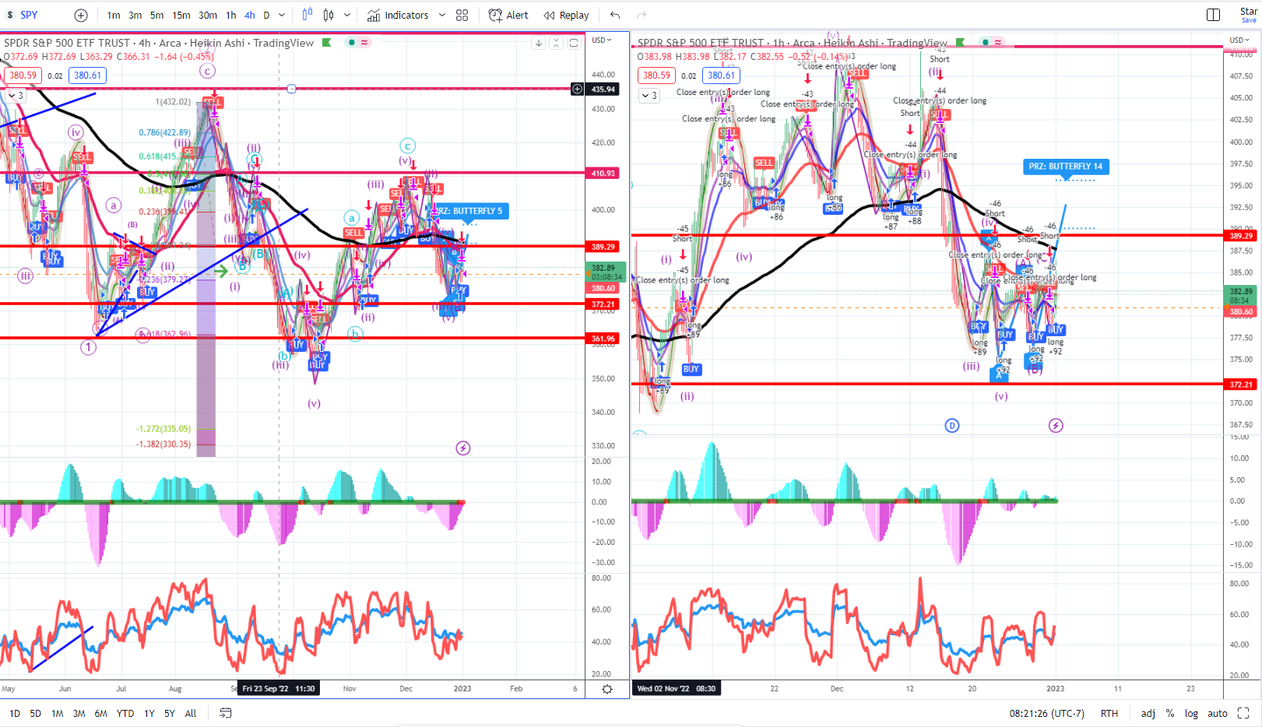
Task: Select the 5m timeframe
Action: (157, 15)
